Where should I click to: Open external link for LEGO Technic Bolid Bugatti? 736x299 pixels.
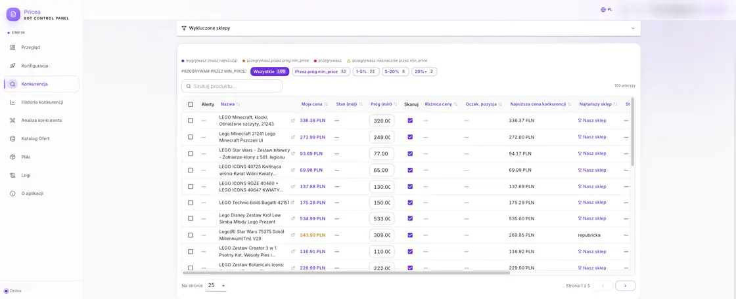(x=293, y=203)
